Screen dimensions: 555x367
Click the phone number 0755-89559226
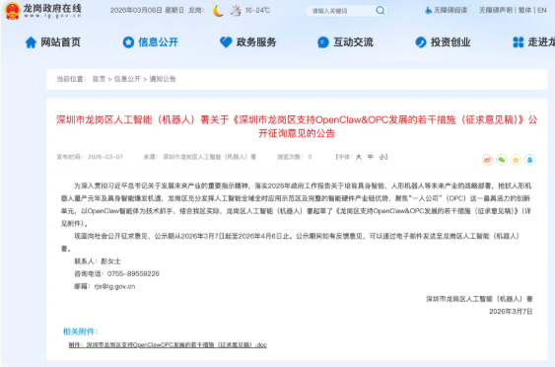tap(133, 274)
